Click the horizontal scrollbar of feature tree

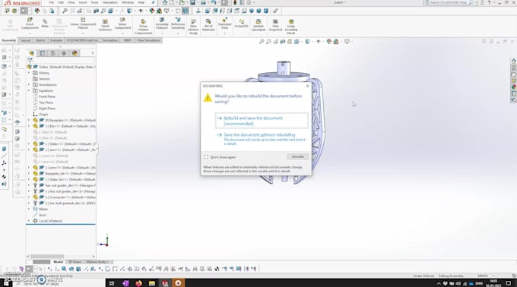tap(47, 256)
